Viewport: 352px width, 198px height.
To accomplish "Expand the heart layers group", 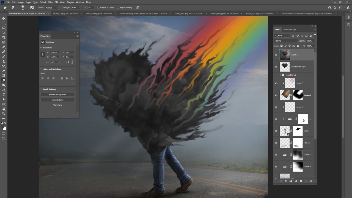I will click(280, 75).
